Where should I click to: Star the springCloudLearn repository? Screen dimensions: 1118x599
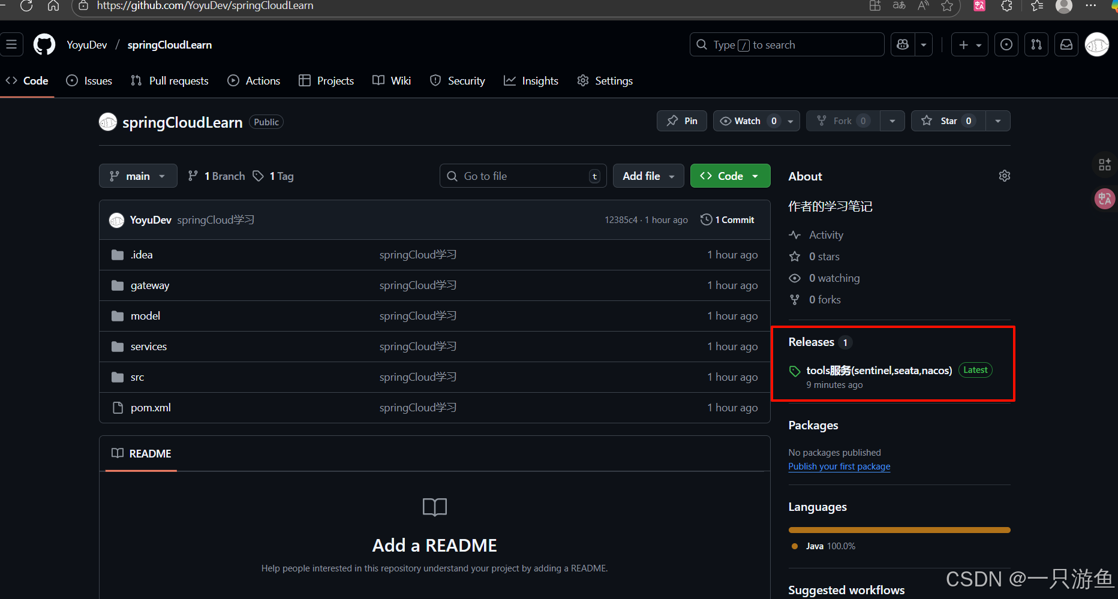pos(948,121)
